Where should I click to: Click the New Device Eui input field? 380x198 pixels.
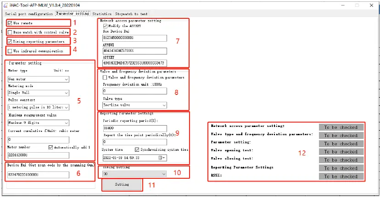pos(135,38)
